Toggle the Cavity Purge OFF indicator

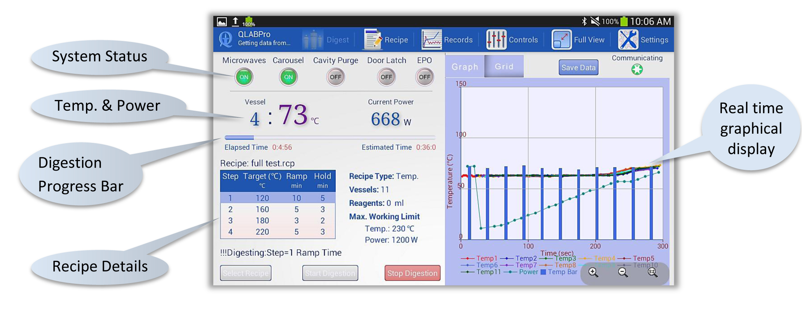[335, 77]
